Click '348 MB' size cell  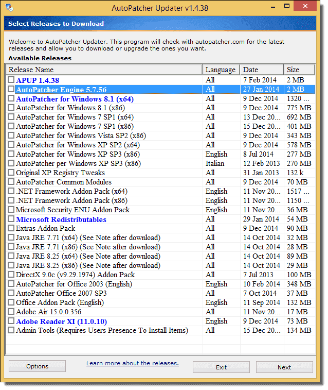click(299, 284)
